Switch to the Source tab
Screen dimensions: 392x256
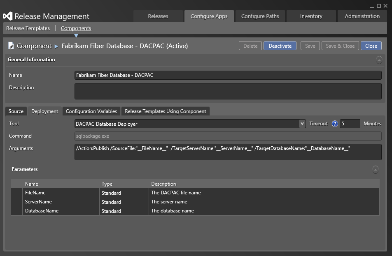coord(16,111)
